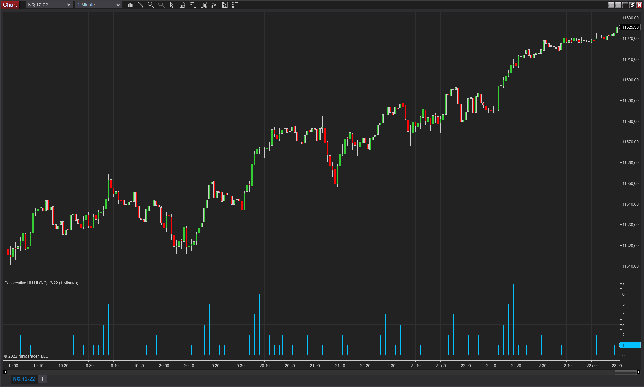Click the zoom out magnifier icon
This screenshot has width=644, height=387.
pos(161,5)
